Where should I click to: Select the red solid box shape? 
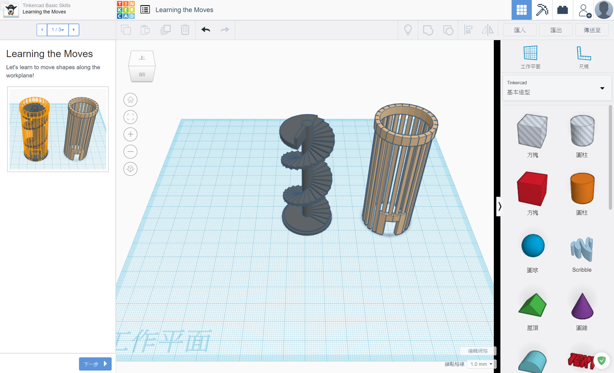[x=532, y=189]
